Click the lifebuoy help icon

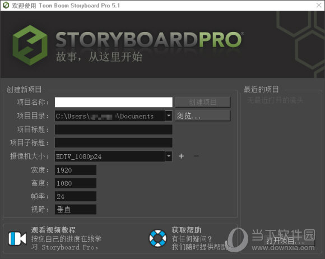pos(157,238)
